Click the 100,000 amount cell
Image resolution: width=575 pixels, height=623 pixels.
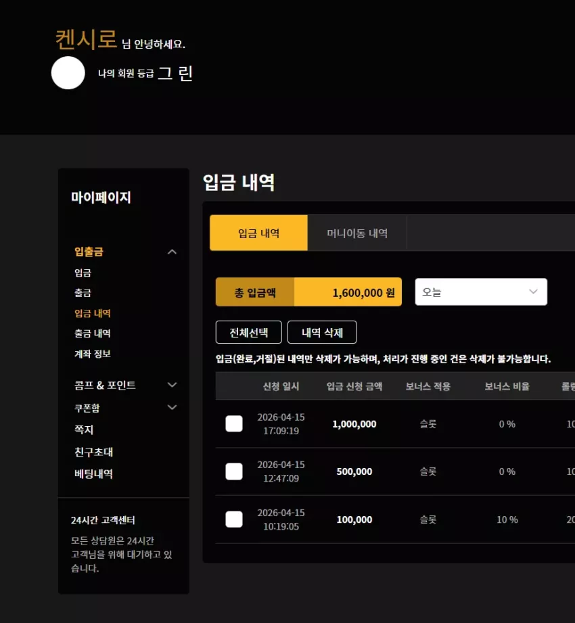point(354,520)
